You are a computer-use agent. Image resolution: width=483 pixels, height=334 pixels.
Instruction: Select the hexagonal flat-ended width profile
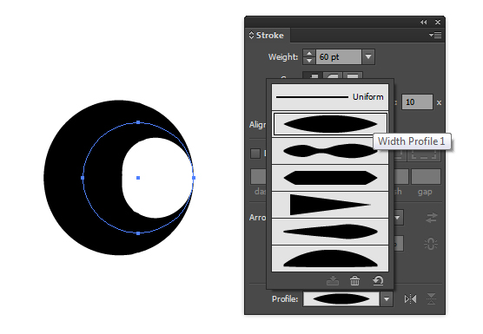pyautogui.click(x=330, y=178)
